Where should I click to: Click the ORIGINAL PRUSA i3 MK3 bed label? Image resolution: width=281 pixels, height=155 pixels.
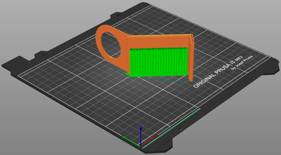[x=218, y=72]
